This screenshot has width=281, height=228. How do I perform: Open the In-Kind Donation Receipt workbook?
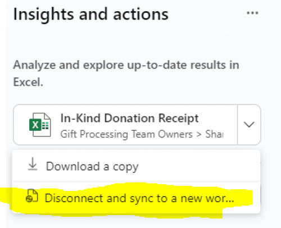point(125,125)
